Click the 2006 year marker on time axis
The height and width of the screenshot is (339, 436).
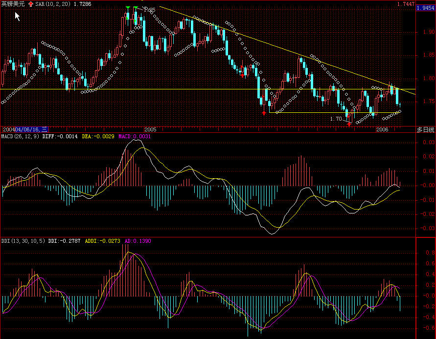click(x=382, y=129)
